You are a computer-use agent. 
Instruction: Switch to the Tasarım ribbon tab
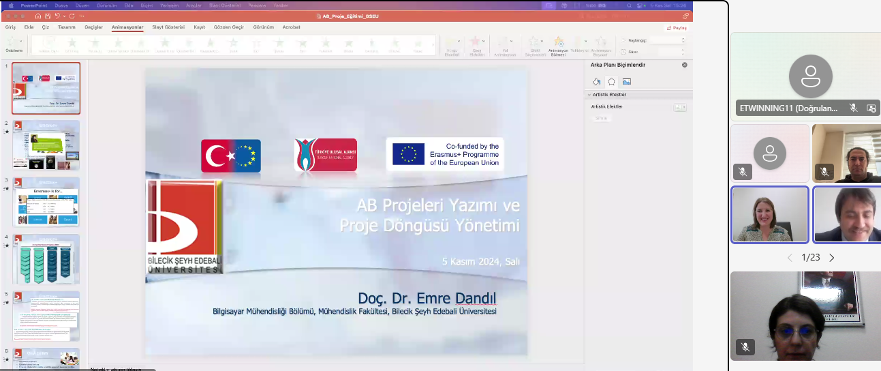(67, 27)
